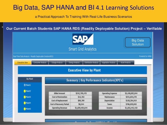Click the $8,544 value cell

click(81, 104)
